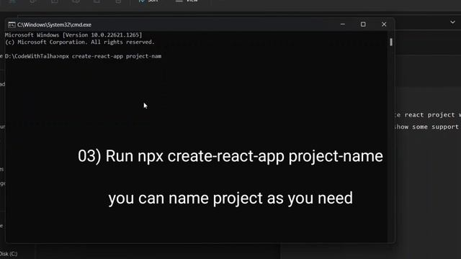Minimize the Command Prompt window
This screenshot has height=259, width=461.
pos(343,24)
